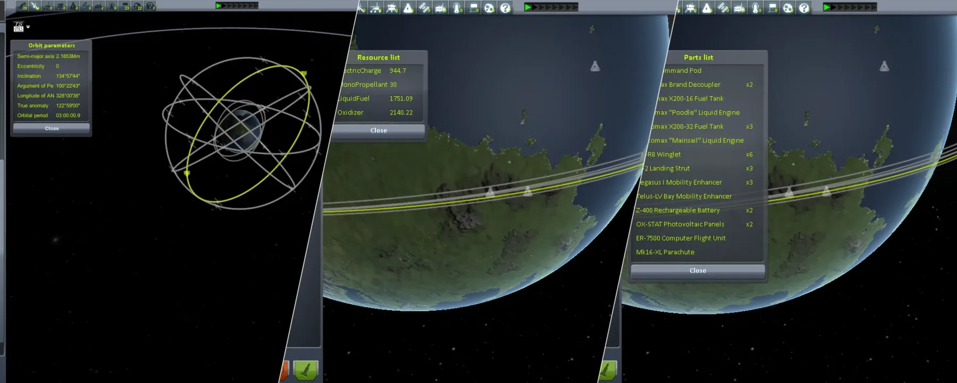Adjust the time warp control in Resource list view
957x383 pixels.
coord(551,7)
